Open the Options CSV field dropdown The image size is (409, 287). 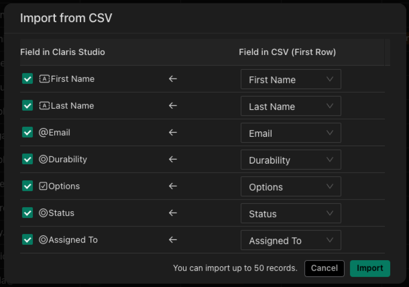(x=291, y=187)
